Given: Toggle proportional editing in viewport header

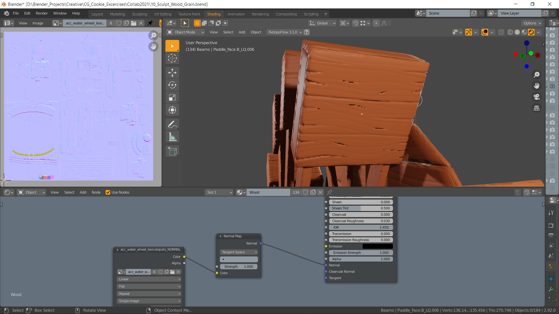Looking at the screenshot, I should click(376, 23).
